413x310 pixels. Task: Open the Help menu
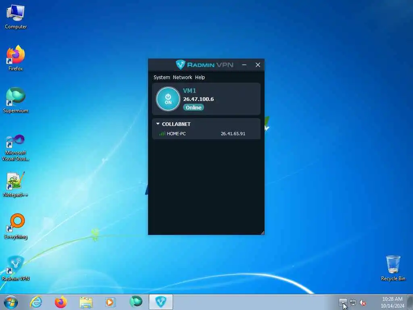(x=200, y=77)
